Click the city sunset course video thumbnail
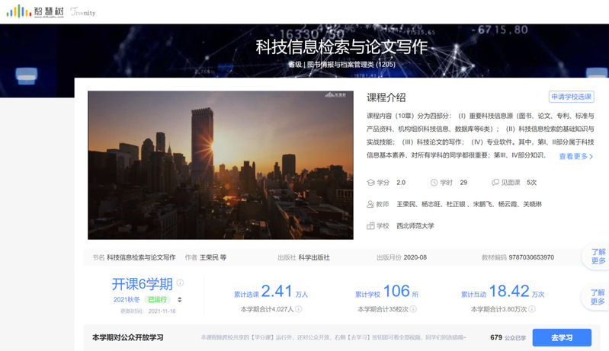 220,165
